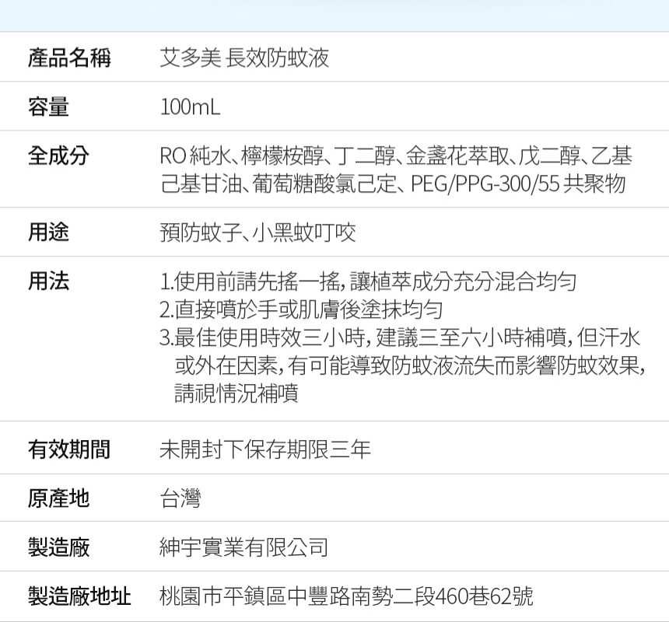
Task: Click the factory address 桃園市平鎮區中豐路南勢二段460巷62號
Action: pos(346,596)
